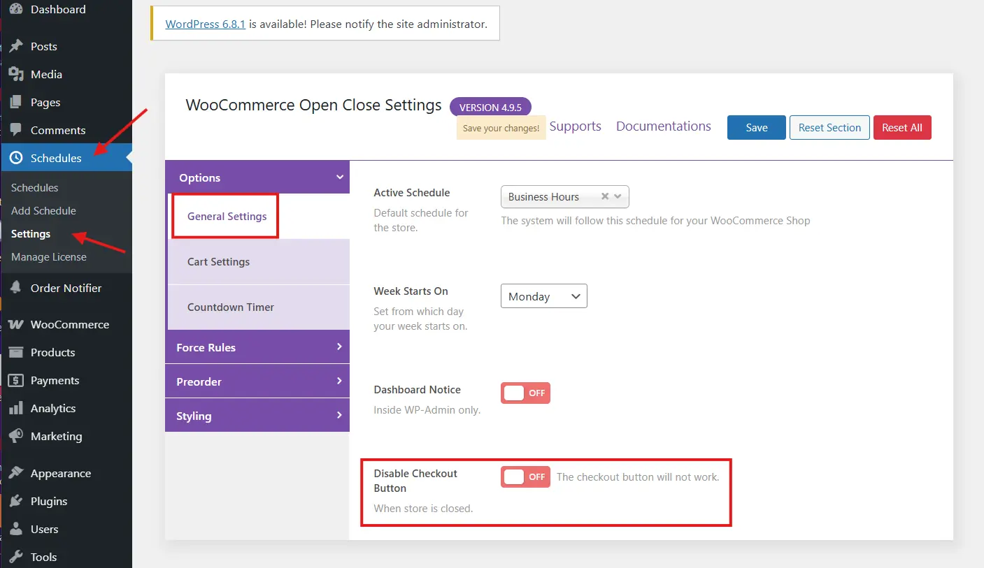Open the Week Starts On dropdown
This screenshot has height=568, width=984.
tap(544, 296)
